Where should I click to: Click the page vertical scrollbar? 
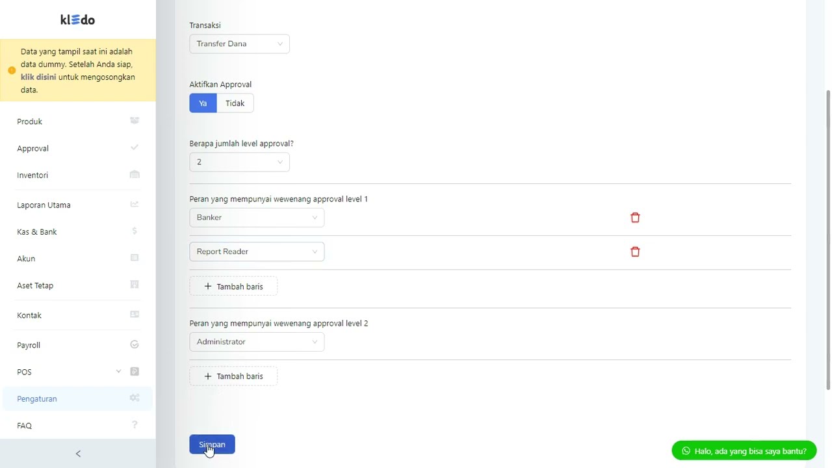[828, 240]
